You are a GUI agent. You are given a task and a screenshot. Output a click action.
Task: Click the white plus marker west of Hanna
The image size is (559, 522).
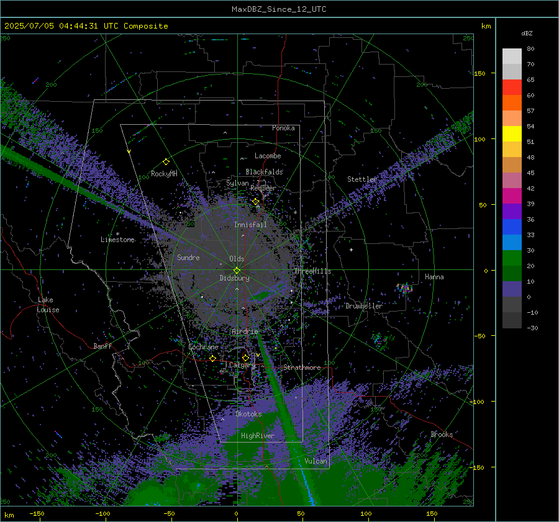tap(351, 250)
